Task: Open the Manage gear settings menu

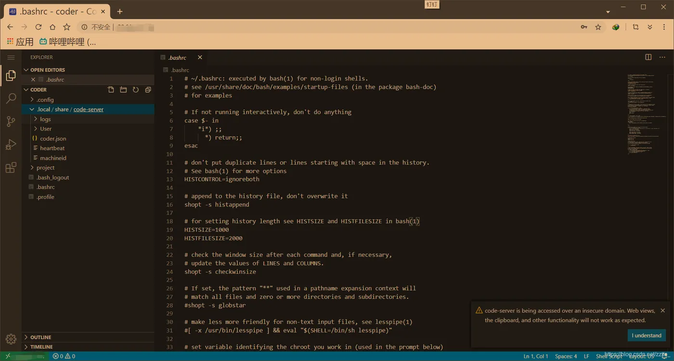Action: (11, 339)
